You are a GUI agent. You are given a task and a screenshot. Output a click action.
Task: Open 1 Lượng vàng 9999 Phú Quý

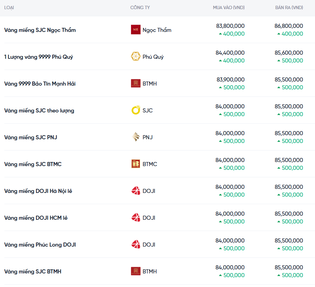pos(38,57)
